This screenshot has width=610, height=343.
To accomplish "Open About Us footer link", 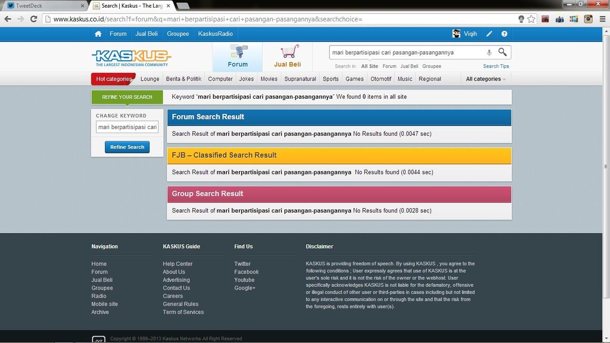I will click(174, 272).
